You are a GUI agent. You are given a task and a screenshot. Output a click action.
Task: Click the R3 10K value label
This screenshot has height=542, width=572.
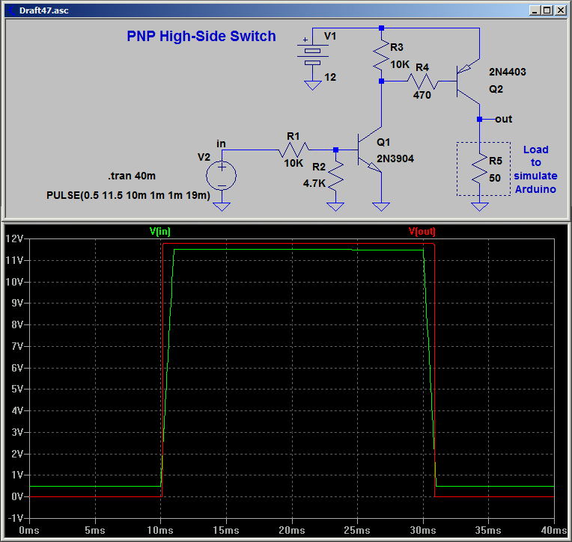[400, 64]
